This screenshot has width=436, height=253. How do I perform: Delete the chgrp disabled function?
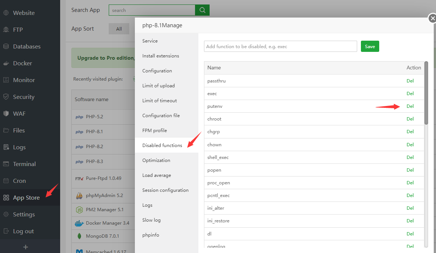click(410, 132)
